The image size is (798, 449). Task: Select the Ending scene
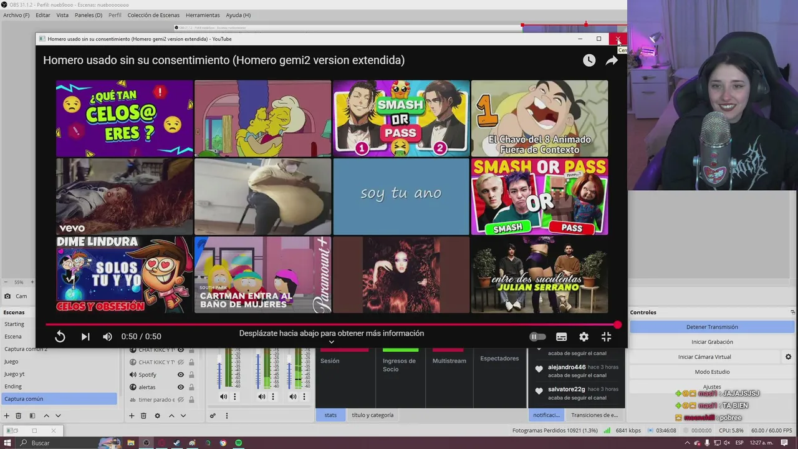pos(59,387)
